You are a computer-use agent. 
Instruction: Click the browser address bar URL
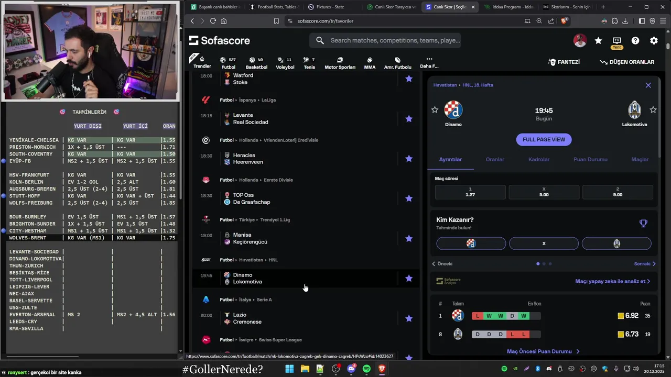tap(325, 21)
